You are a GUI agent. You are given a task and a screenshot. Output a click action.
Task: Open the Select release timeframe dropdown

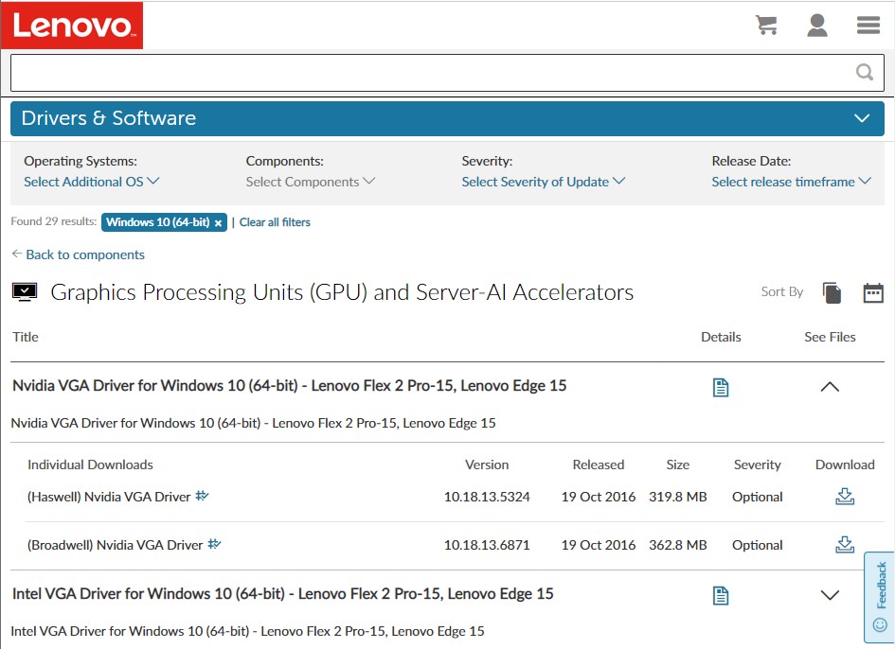click(x=791, y=182)
